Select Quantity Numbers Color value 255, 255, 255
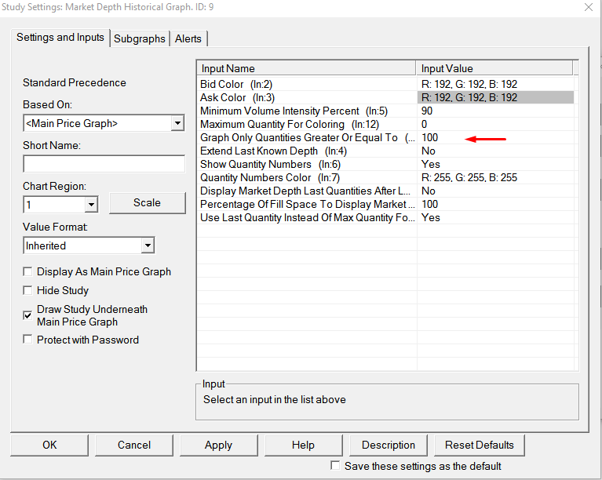Image resolution: width=602 pixels, height=480 pixels. click(495, 178)
